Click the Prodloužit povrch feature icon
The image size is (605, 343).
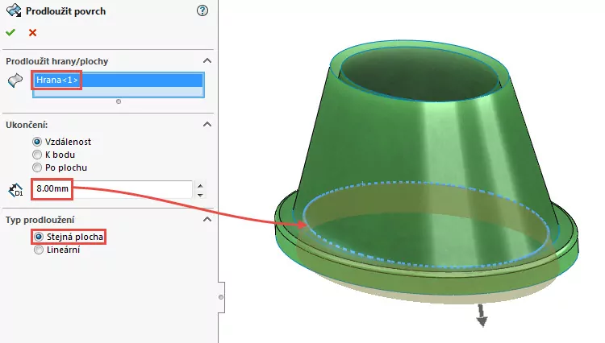point(14,10)
